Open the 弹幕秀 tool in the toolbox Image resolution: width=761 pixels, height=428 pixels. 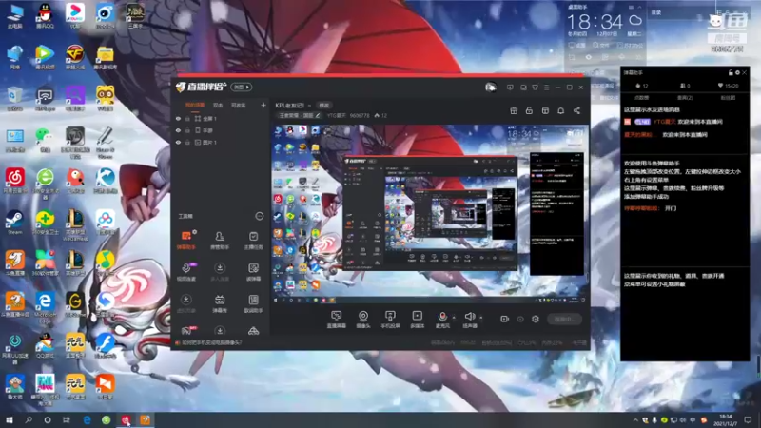(x=220, y=303)
